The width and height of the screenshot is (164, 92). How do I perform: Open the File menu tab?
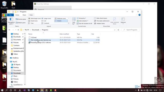tap(11, 15)
